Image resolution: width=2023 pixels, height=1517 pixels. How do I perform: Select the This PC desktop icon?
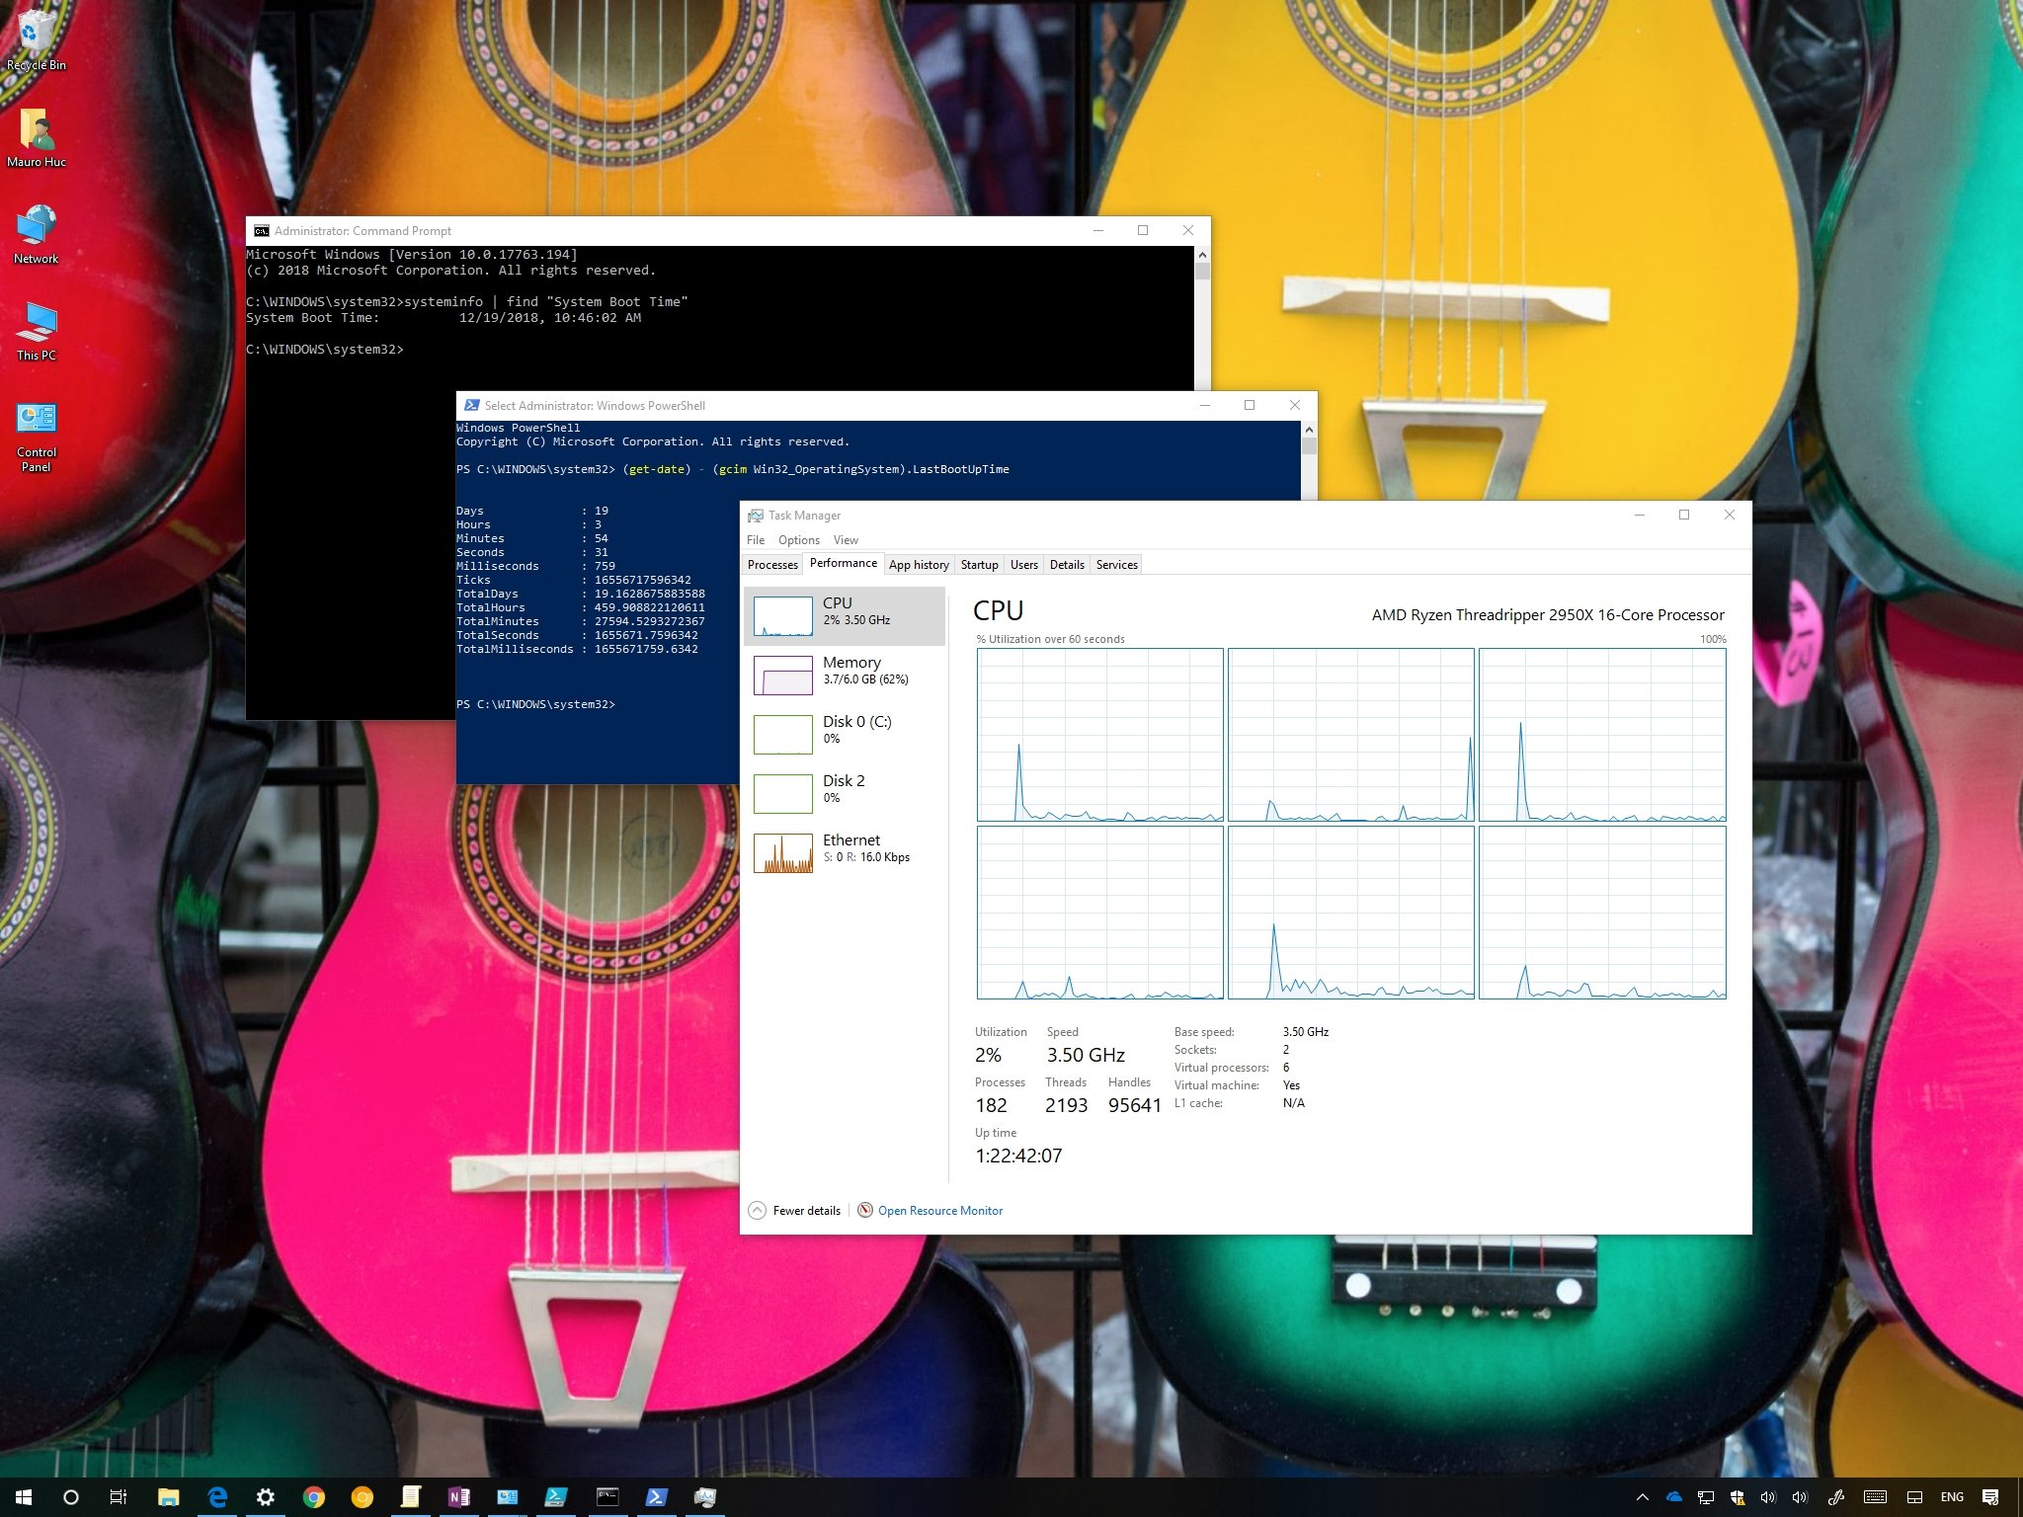click(37, 331)
